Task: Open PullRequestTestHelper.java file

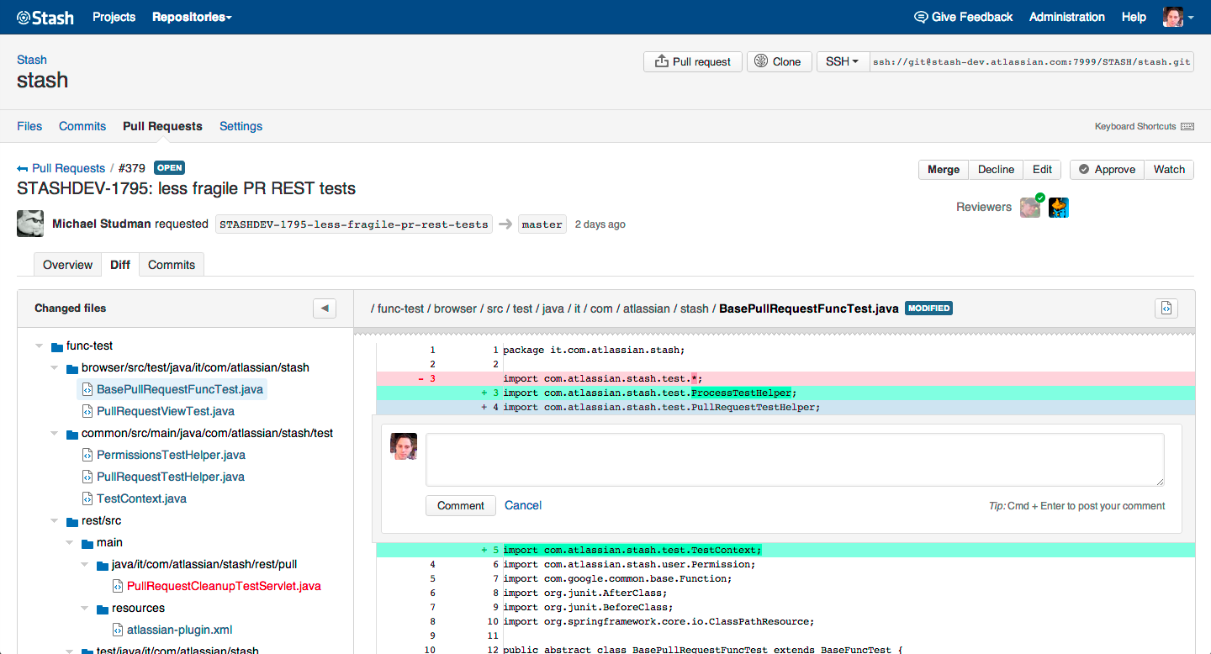Action: pos(171,477)
